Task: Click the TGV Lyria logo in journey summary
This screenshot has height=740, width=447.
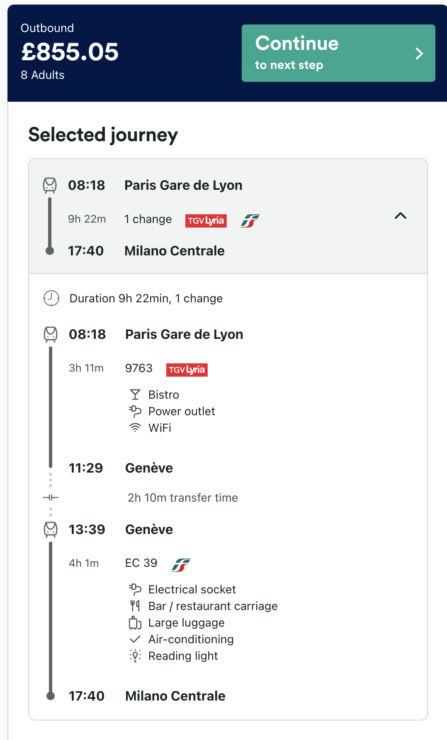Action: [x=206, y=221]
